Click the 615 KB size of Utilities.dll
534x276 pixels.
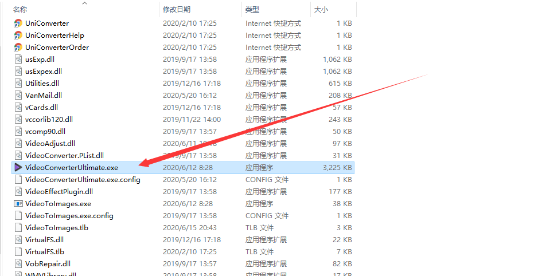pyautogui.click(x=340, y=83)
